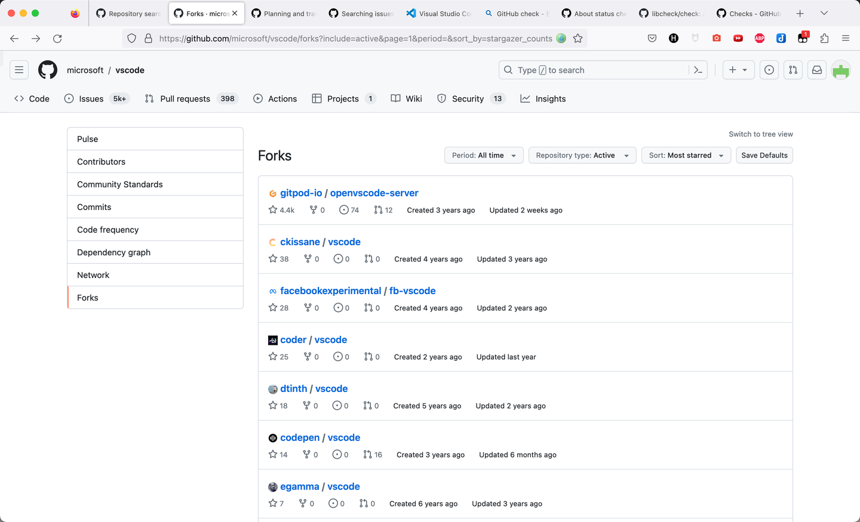Open the Issues repository tab

[97, 98]
